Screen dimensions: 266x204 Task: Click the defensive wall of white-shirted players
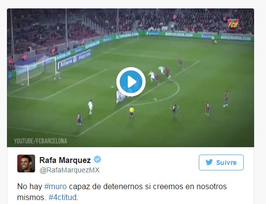(x=120, y=97)
